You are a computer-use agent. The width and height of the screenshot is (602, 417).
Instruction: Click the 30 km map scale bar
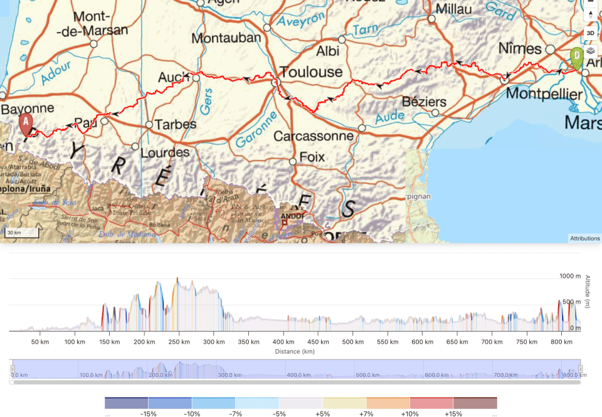tap(22, 233)
